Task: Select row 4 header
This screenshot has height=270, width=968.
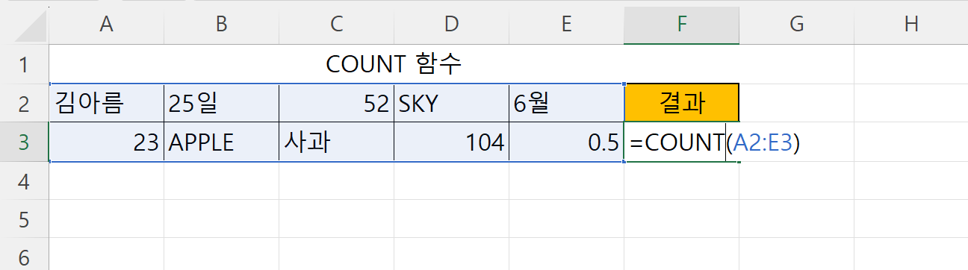Action: [x=25, y=180]
